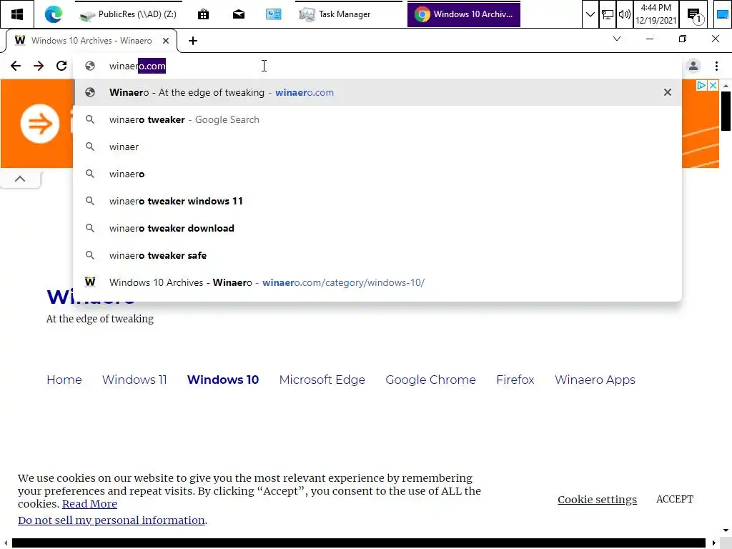The width and height of the screenshot is (732, 549).
Task: Open the Firefox navigation link
Action: (x=515, y=380)
